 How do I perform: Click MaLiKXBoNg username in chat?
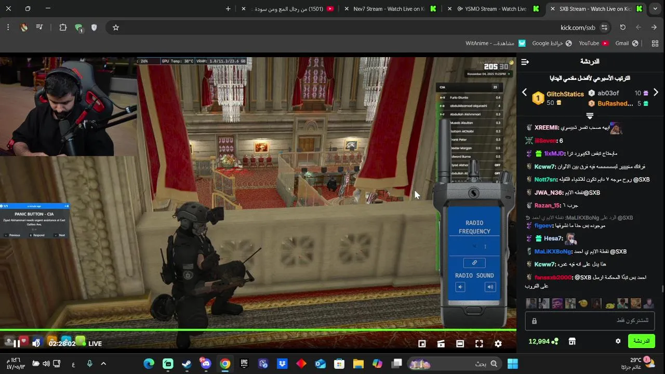tap(553, 251)
